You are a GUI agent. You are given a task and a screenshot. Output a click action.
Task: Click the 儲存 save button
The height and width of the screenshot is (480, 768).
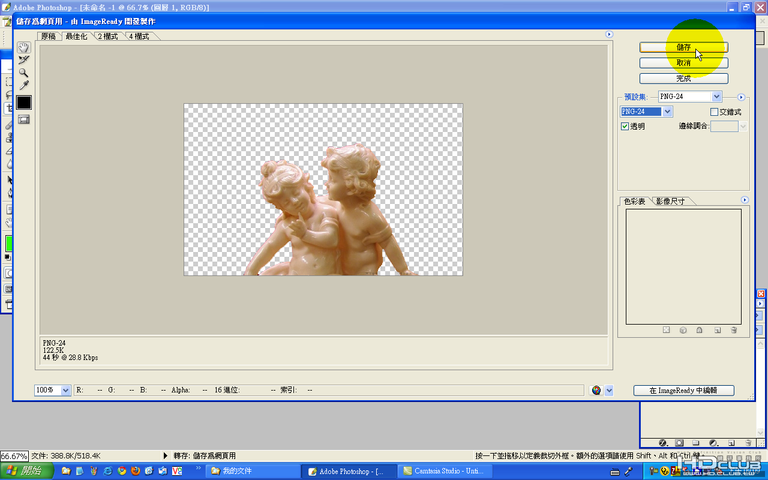click(683, 47)
